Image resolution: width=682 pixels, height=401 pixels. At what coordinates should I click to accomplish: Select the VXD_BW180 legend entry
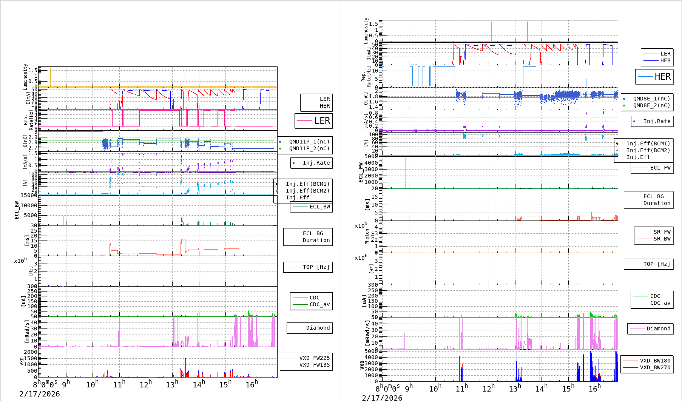point(654,361)
